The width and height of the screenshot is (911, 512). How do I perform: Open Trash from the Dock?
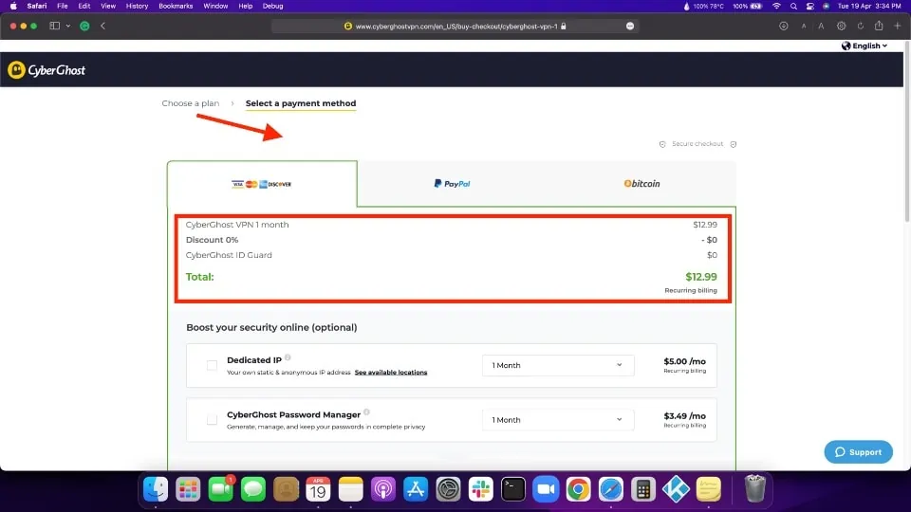[x=754, y=489]
